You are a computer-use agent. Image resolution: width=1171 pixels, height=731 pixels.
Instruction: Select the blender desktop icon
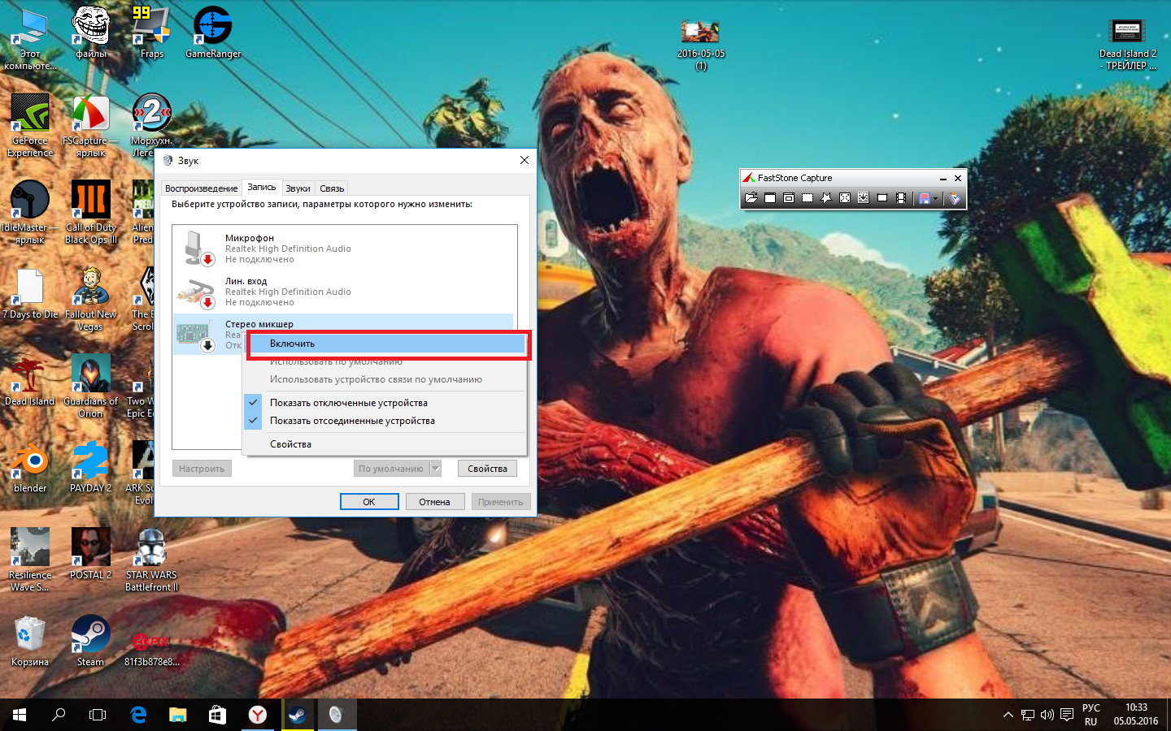click(30, 467)
